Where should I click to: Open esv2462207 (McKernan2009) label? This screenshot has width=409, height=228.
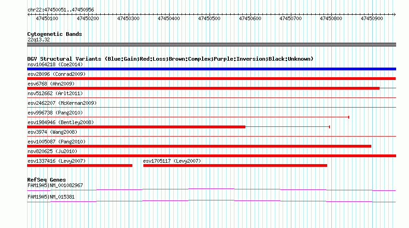click(x=62, y=103)
